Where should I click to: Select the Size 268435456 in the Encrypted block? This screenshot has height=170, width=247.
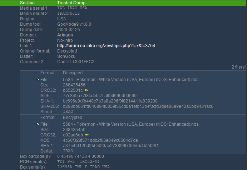74,130
